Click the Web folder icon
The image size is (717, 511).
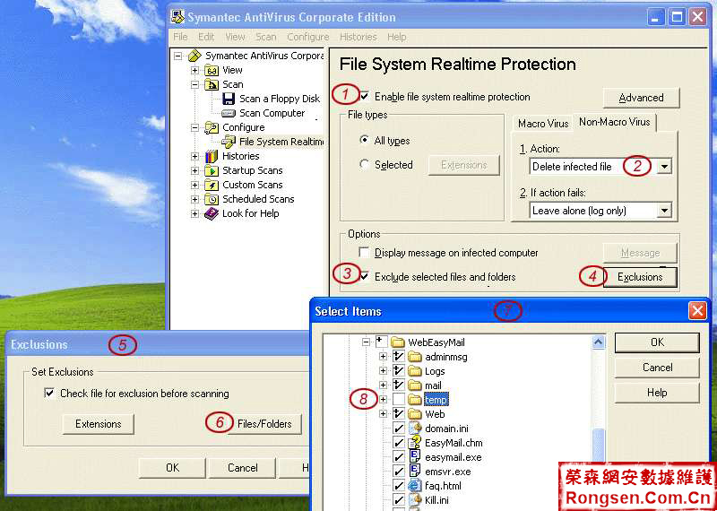point(414,414)
